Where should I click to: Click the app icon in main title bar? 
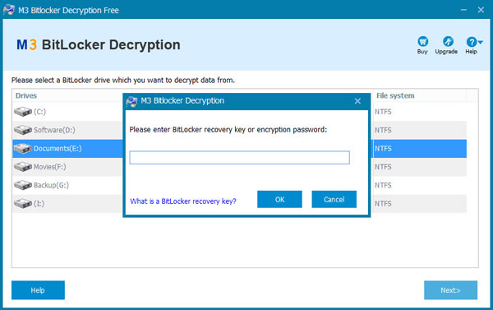pyautogui.click(x=9, y=10)
